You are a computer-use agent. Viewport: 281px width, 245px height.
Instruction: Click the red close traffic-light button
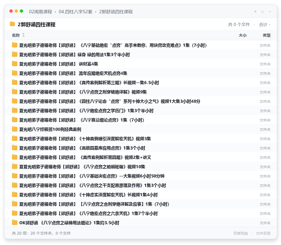pos(11,11)
